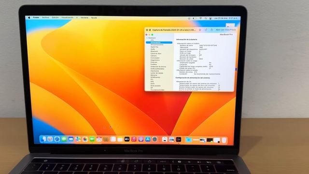The image size is (309, 174).
Task: Open the Edición menu
Action: pos(55,17)
